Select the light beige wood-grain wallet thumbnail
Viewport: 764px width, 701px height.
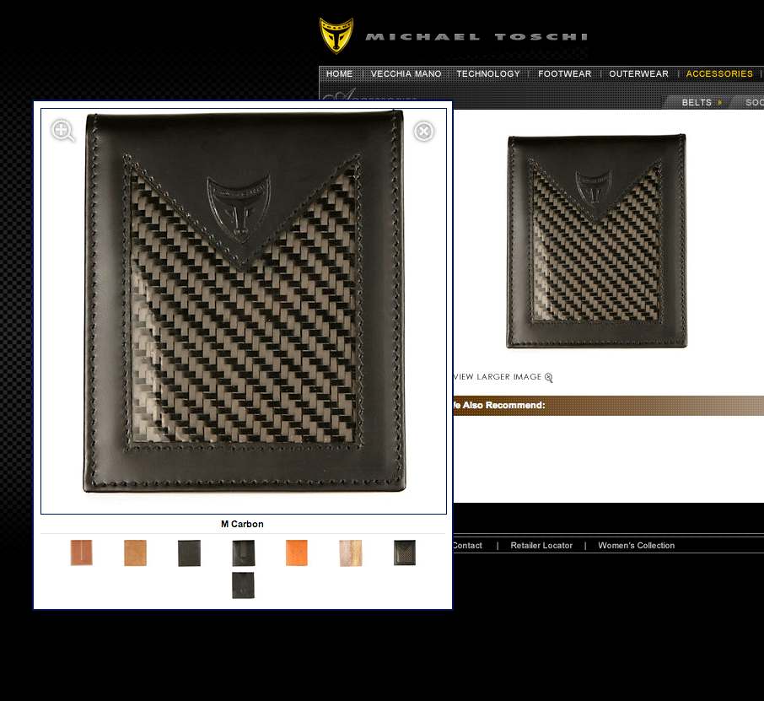coord(351,553)
